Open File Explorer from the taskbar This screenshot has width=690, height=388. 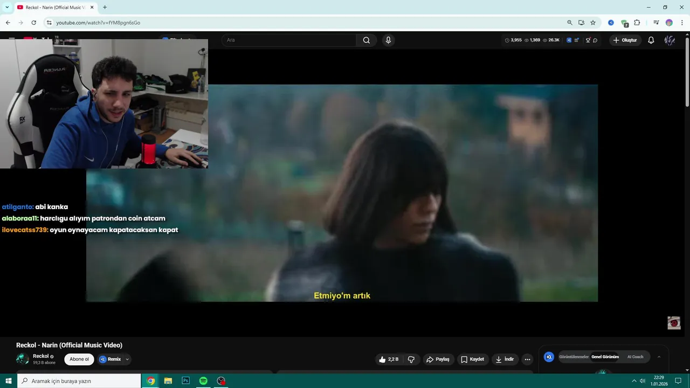point(168,381)
